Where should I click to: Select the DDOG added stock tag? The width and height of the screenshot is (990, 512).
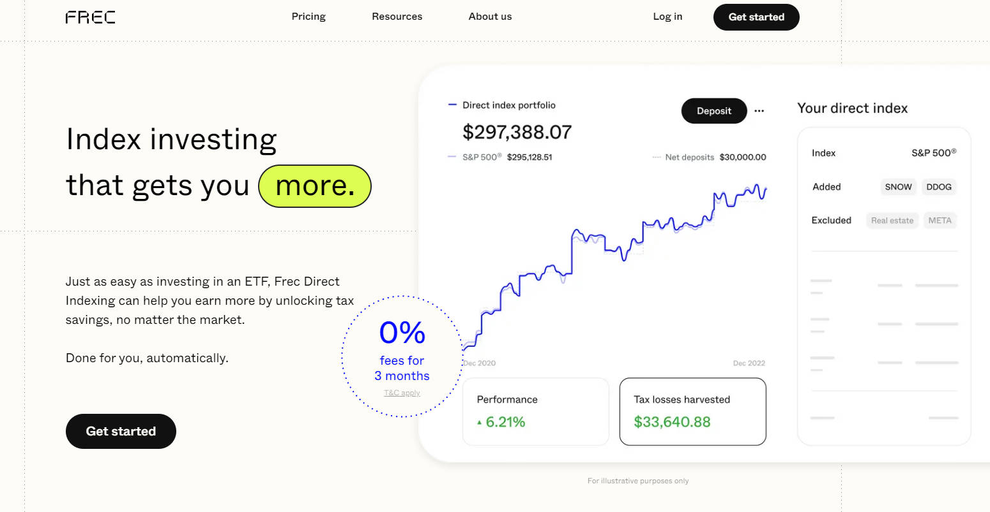(x=939, y=187)
